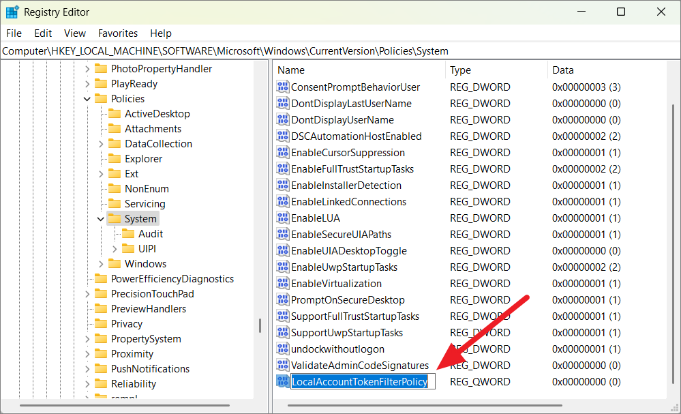The height and width of the screenshot is (414, 681).
Task: Click the DWORD icon beside EnableSecureUIAPaths
Action: point(283,234)
